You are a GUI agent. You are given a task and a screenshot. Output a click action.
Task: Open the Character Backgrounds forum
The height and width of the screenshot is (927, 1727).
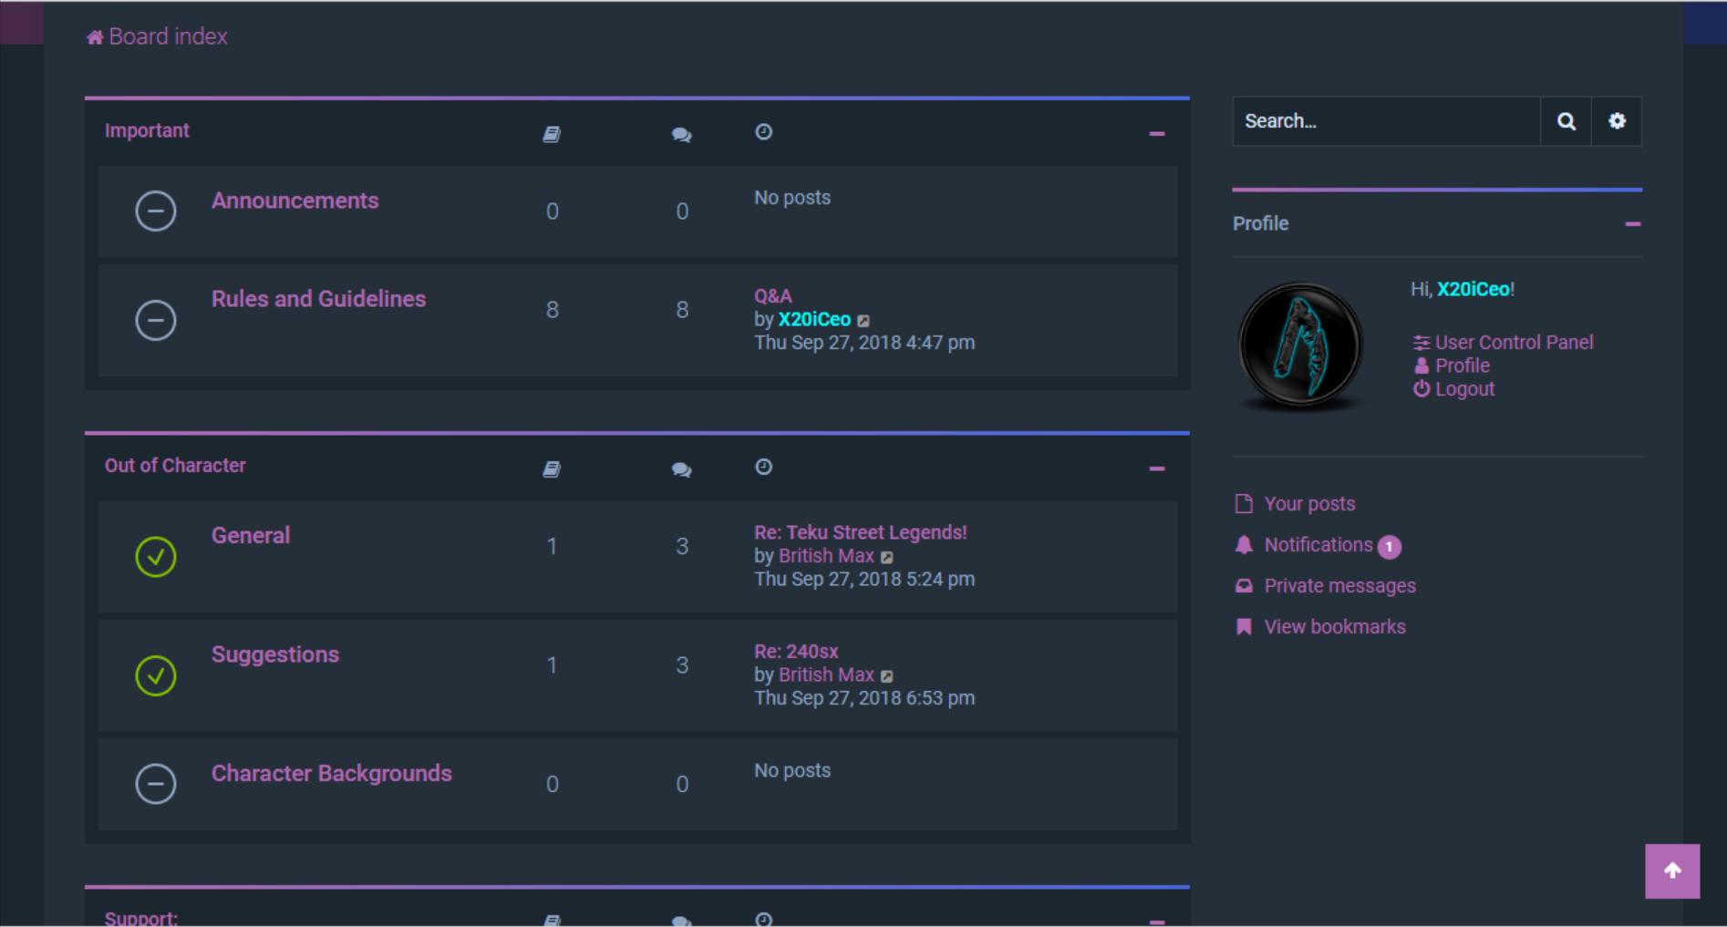click(x=331, y=774)
